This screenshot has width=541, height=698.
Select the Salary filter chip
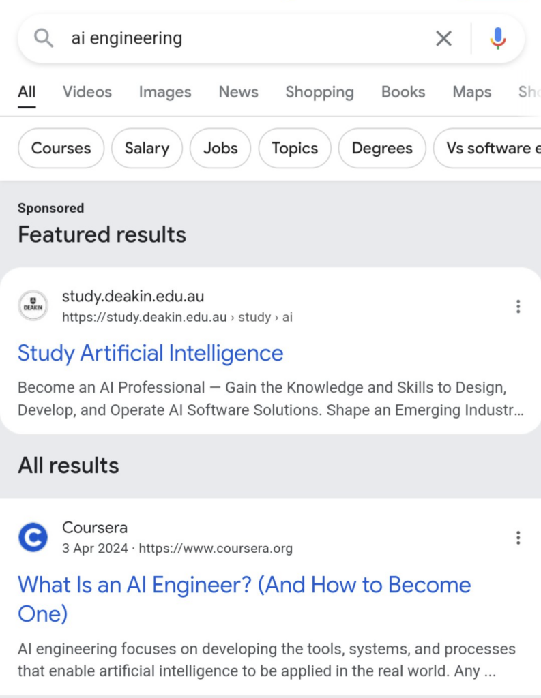point(147,148)
